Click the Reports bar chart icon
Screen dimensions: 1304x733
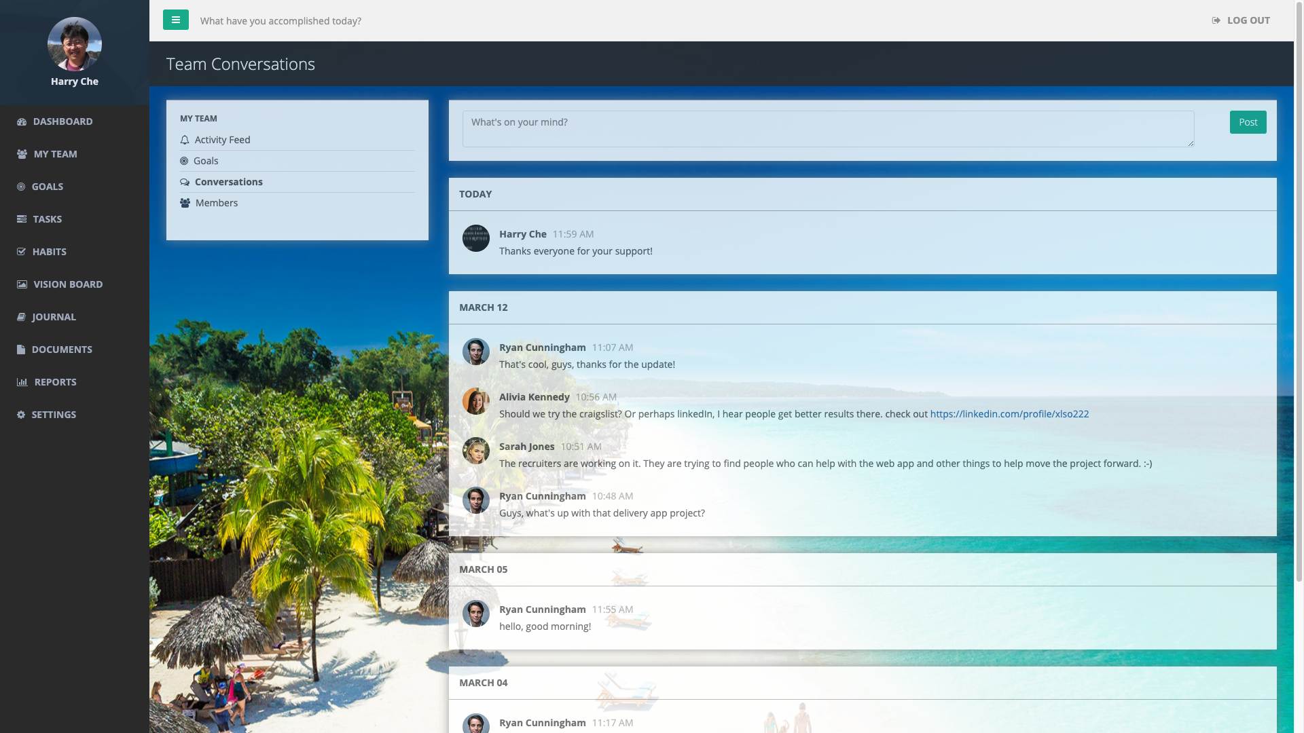click(22, 382)
